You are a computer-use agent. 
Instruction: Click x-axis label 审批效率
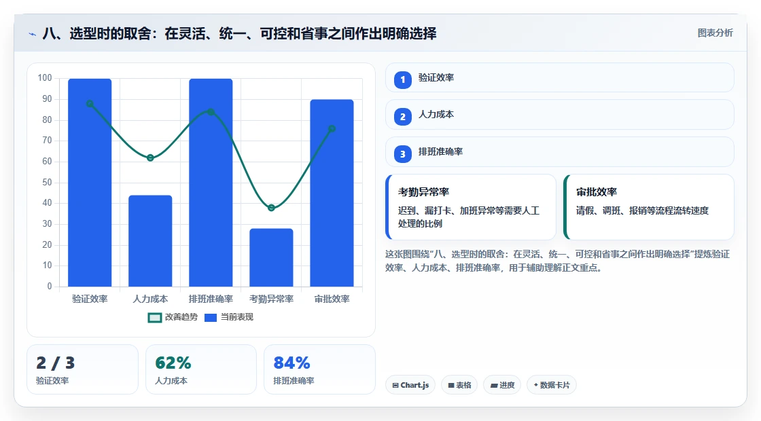click(332, 299)
